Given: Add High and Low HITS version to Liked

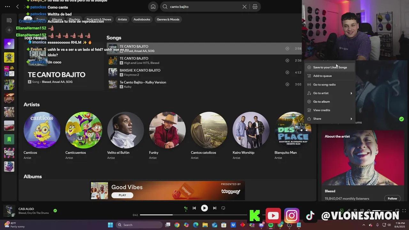Looking at the screenshot, I should click(287, 60).
